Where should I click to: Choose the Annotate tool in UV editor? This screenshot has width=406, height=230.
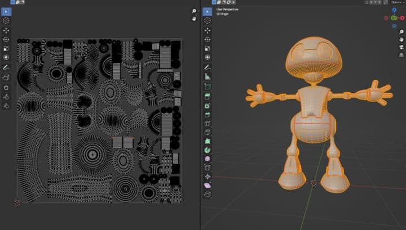click(x=6, y=67)
